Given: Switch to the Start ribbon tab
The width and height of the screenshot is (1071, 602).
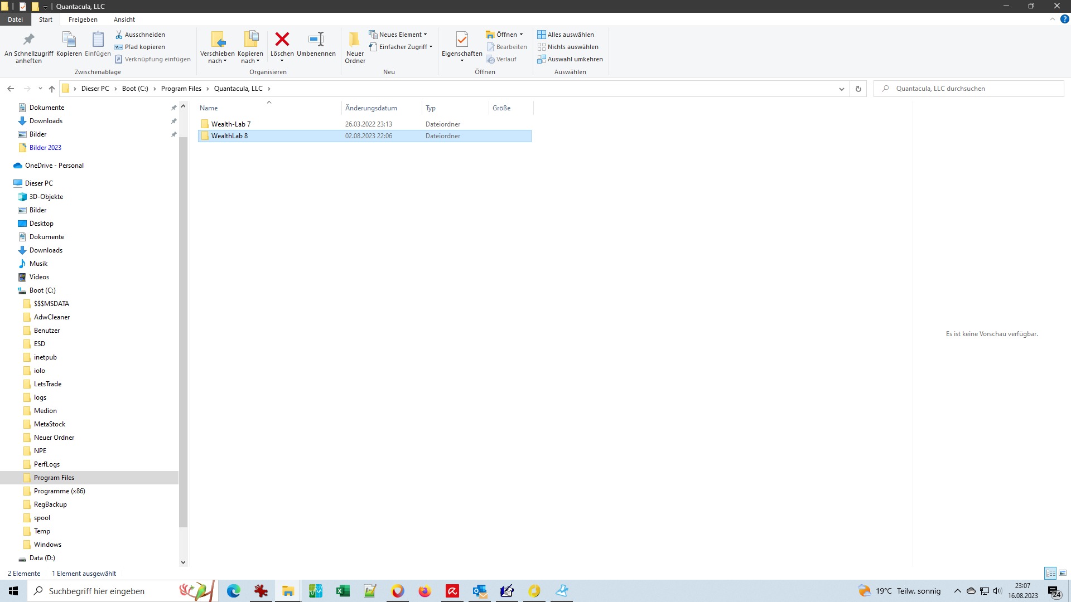Looking at the screenshot, I should coord(46,20).
